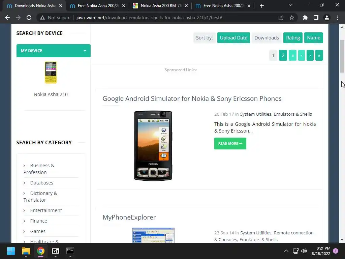Screen dimensions: 345x259
Task: Open the Chrome three-dot menu
Action: pos(338,18)
